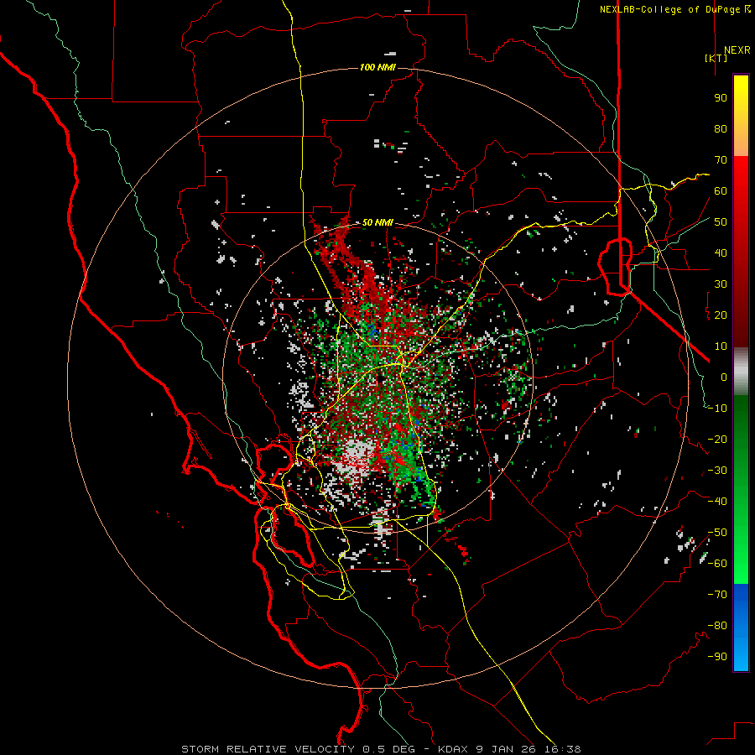Click the 20 knot legend value
The image size is (755, 755).
[721, 315]
